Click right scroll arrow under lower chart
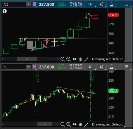 coord(58,124)
